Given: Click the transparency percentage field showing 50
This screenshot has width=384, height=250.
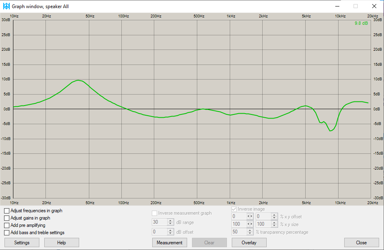Looking at the screenshot, I should tap(239, 232).
